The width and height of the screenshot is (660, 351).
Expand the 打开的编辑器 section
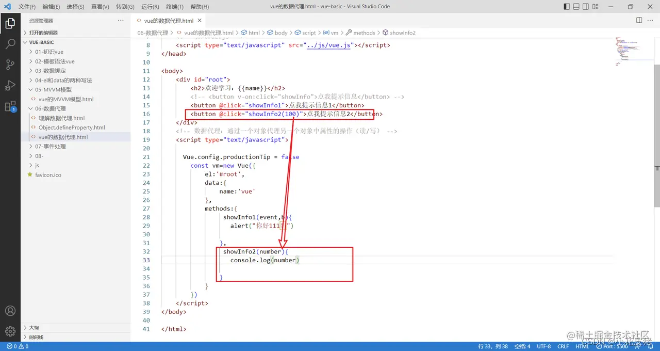(x=75, y=33)
